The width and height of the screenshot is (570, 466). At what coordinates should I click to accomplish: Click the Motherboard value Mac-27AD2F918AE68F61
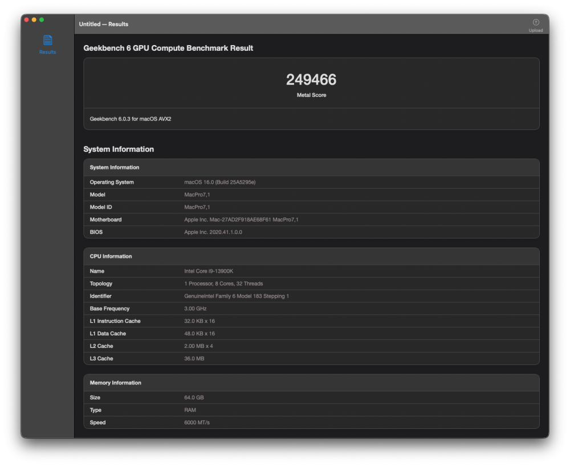[241, 220]
